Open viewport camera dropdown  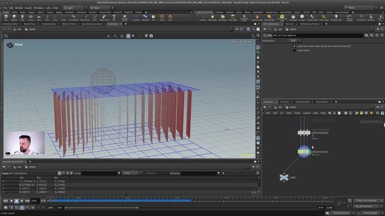[x=248, y=42]
